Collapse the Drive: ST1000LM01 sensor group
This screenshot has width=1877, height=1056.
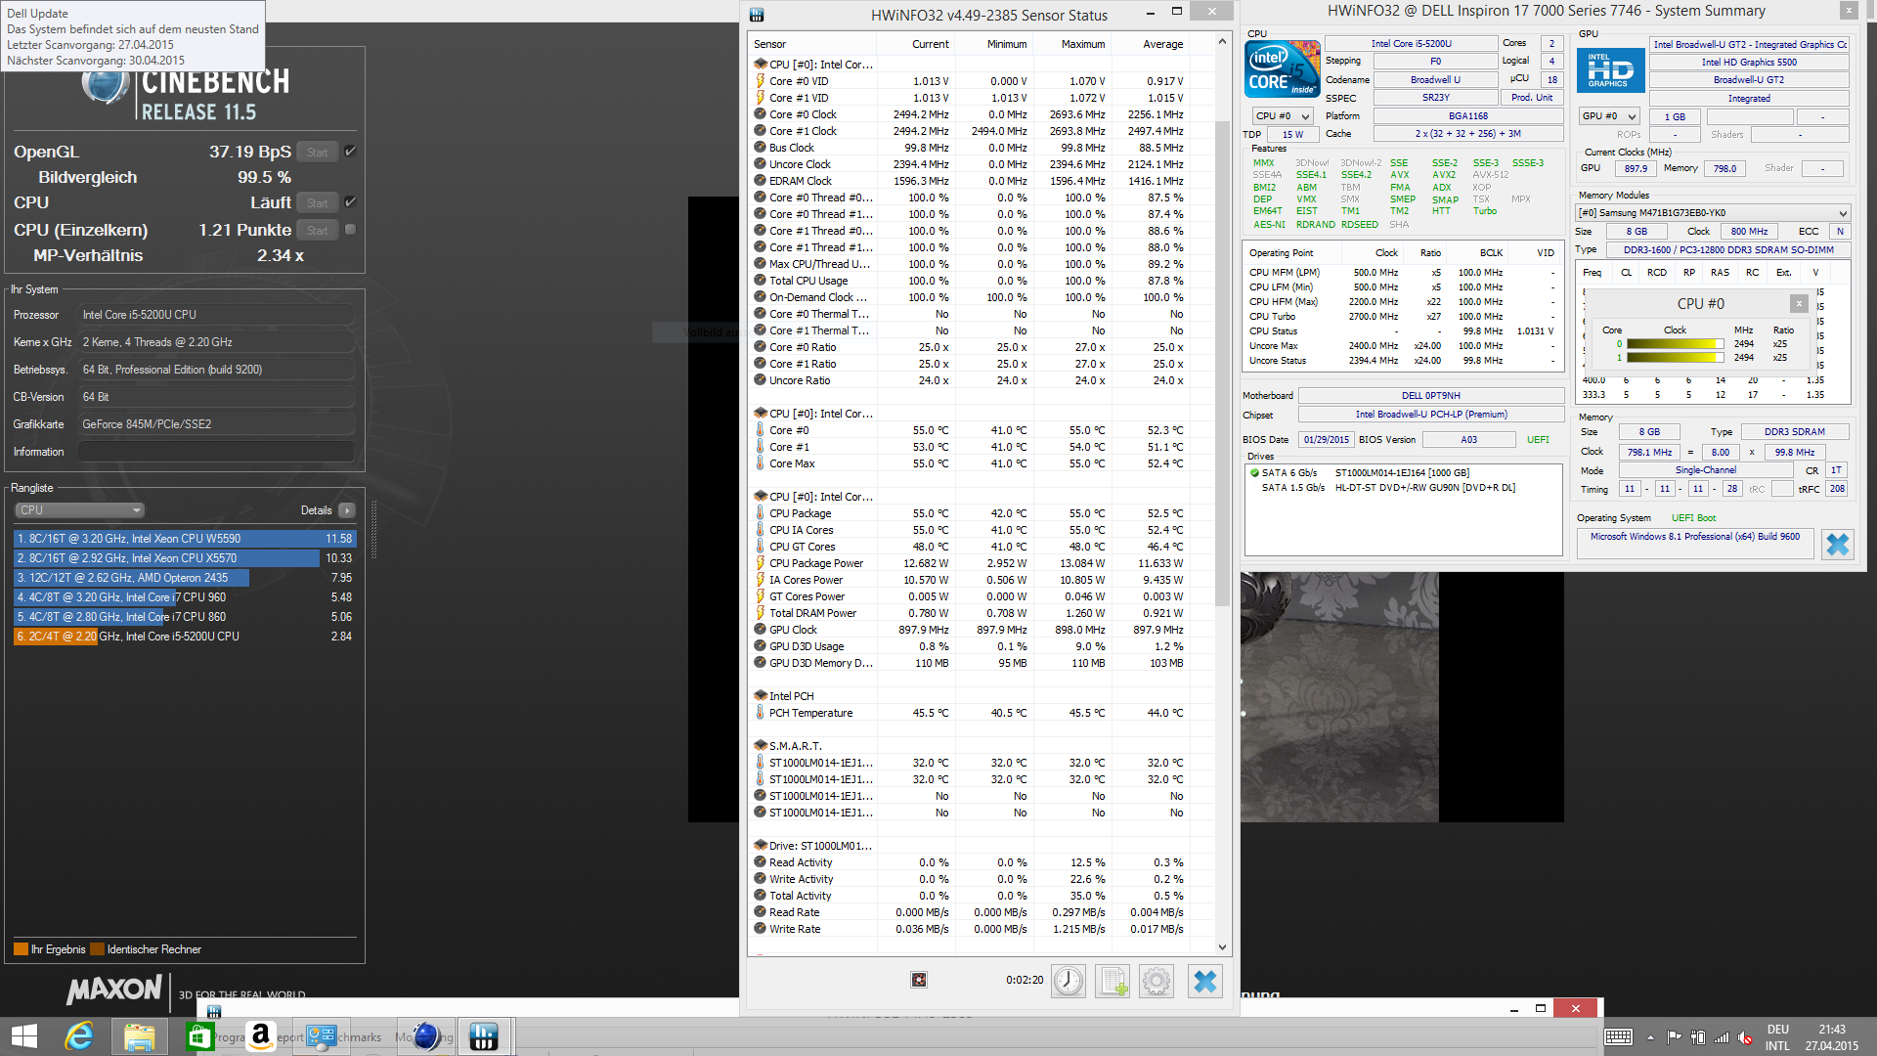[x=761, y=846]
